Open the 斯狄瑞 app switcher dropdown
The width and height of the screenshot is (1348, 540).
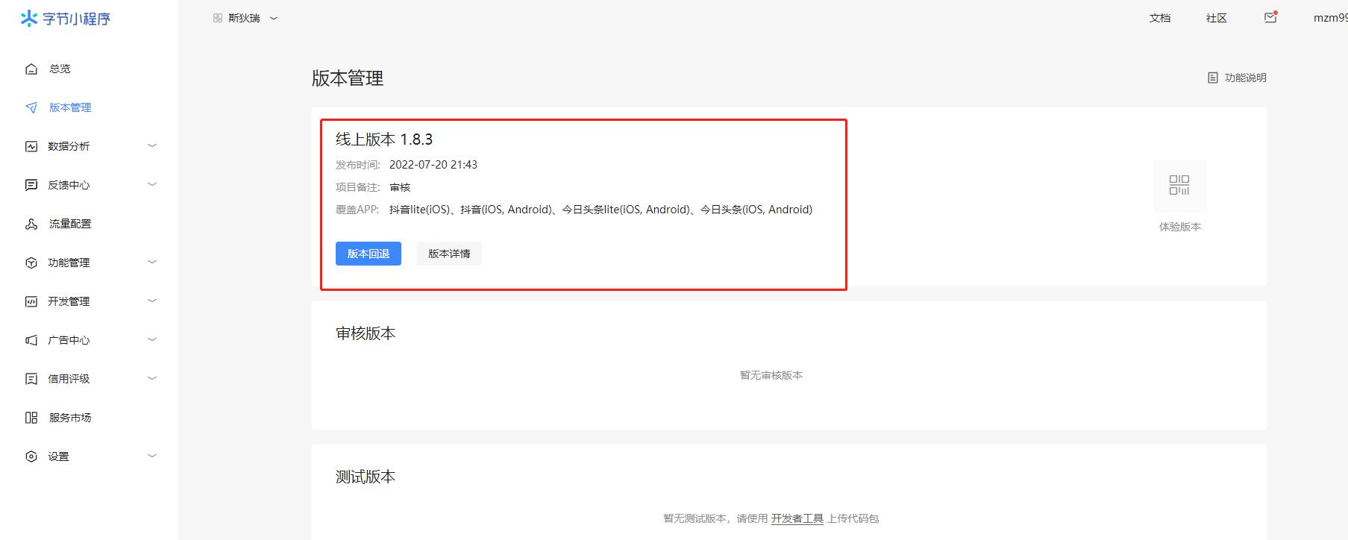(x=245, y=18)
